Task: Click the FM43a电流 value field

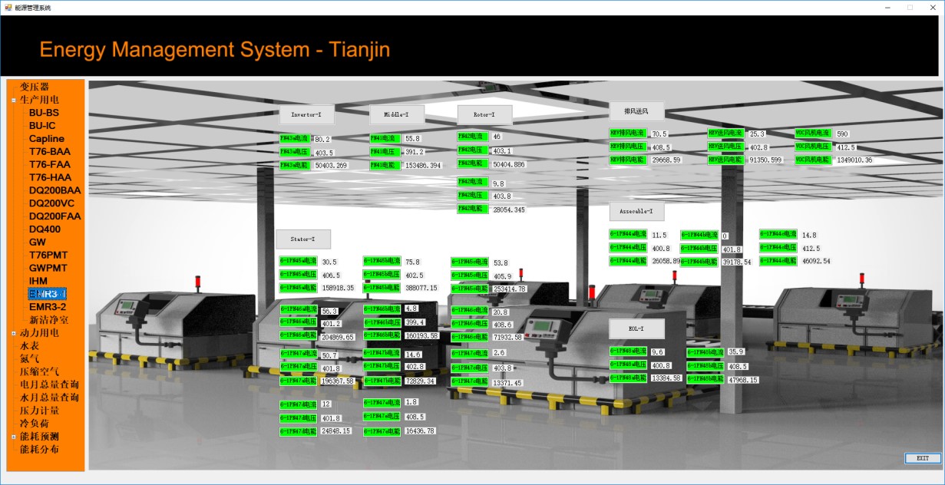Action: [322, 139]
